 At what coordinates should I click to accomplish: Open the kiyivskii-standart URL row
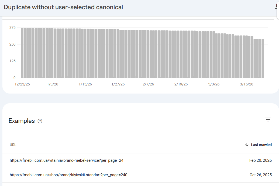click(68, 175)
